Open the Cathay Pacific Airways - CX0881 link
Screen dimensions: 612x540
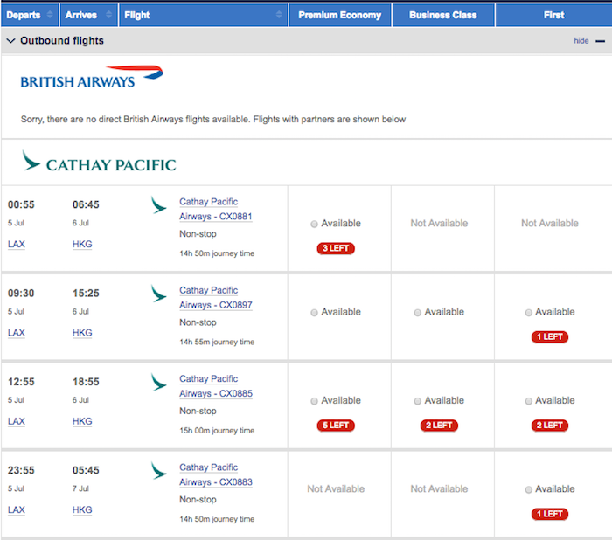point(216,209)
